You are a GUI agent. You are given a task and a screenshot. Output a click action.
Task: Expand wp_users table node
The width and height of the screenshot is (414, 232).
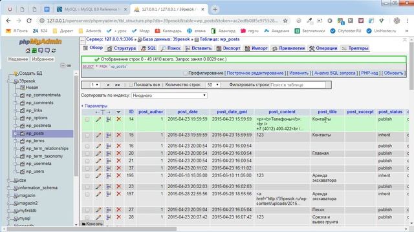16,171
